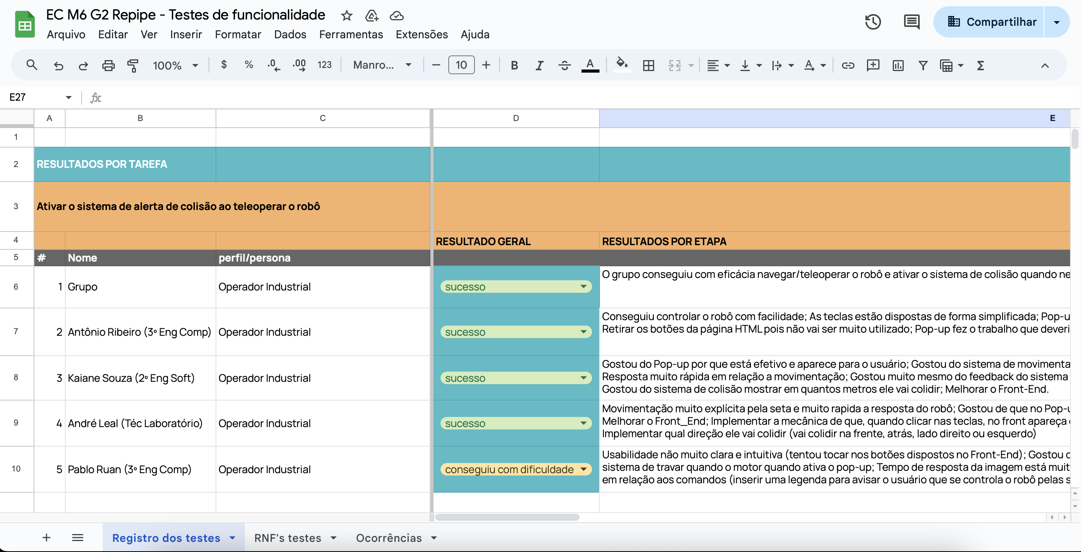
Task: Open the zoom 100% dropdown
Action: click(175, 66)
